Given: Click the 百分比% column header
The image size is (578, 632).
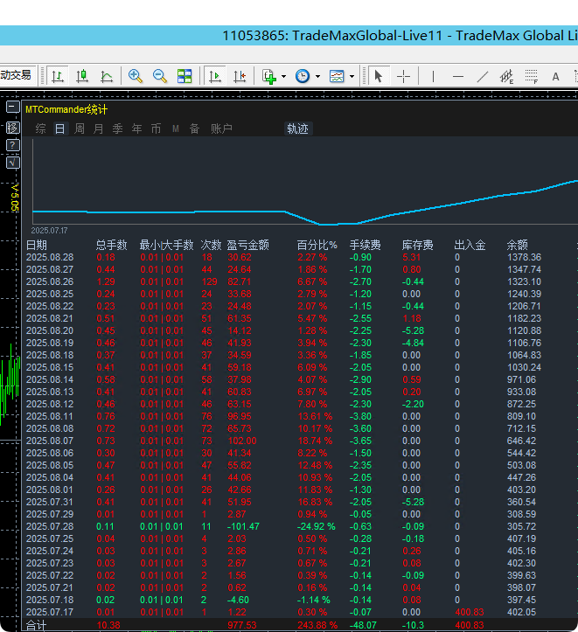Looking at the screenshot, I should coord(317,245).
